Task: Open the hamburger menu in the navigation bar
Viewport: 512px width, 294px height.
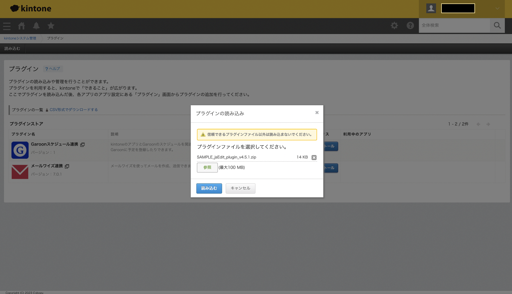Action: coord(7,26)
